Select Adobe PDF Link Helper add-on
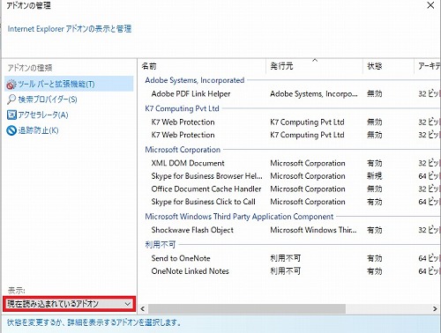Screen dimensions: 441x333 191,94
